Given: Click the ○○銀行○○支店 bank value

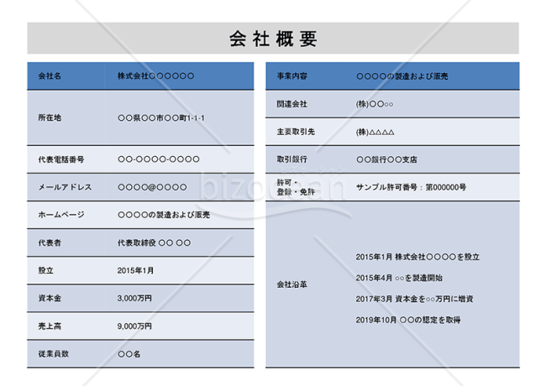Looking at the screenshot, I should [386, 159].
